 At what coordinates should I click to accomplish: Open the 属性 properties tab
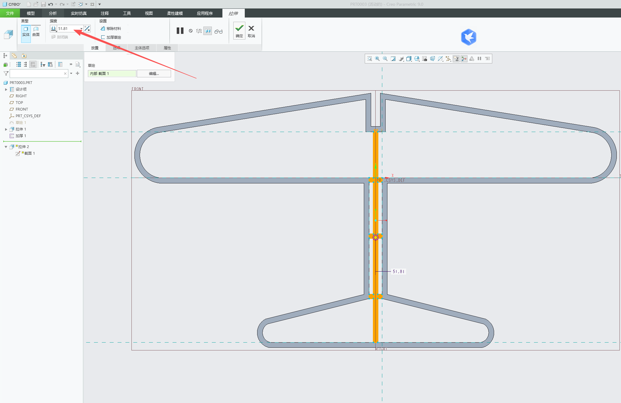[167, 48]
